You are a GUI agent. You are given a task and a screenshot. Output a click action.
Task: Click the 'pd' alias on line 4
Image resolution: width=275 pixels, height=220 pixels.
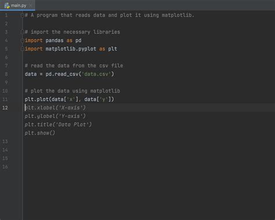pos(78,41)
